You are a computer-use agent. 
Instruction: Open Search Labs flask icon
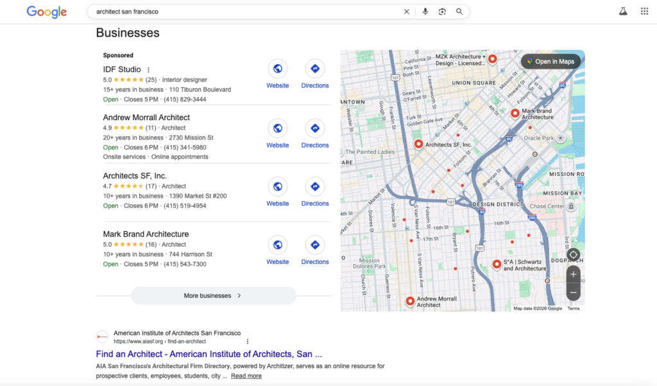(x=622, y=12)
